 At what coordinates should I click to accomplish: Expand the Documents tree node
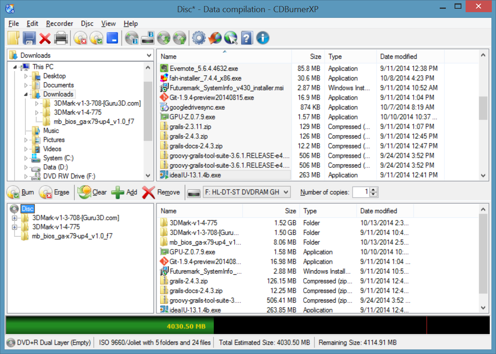click(x=26, y=85)
